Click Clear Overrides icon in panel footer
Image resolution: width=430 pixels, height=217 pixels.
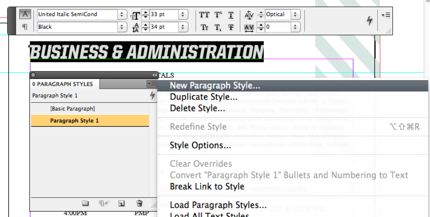click(103, 203)
